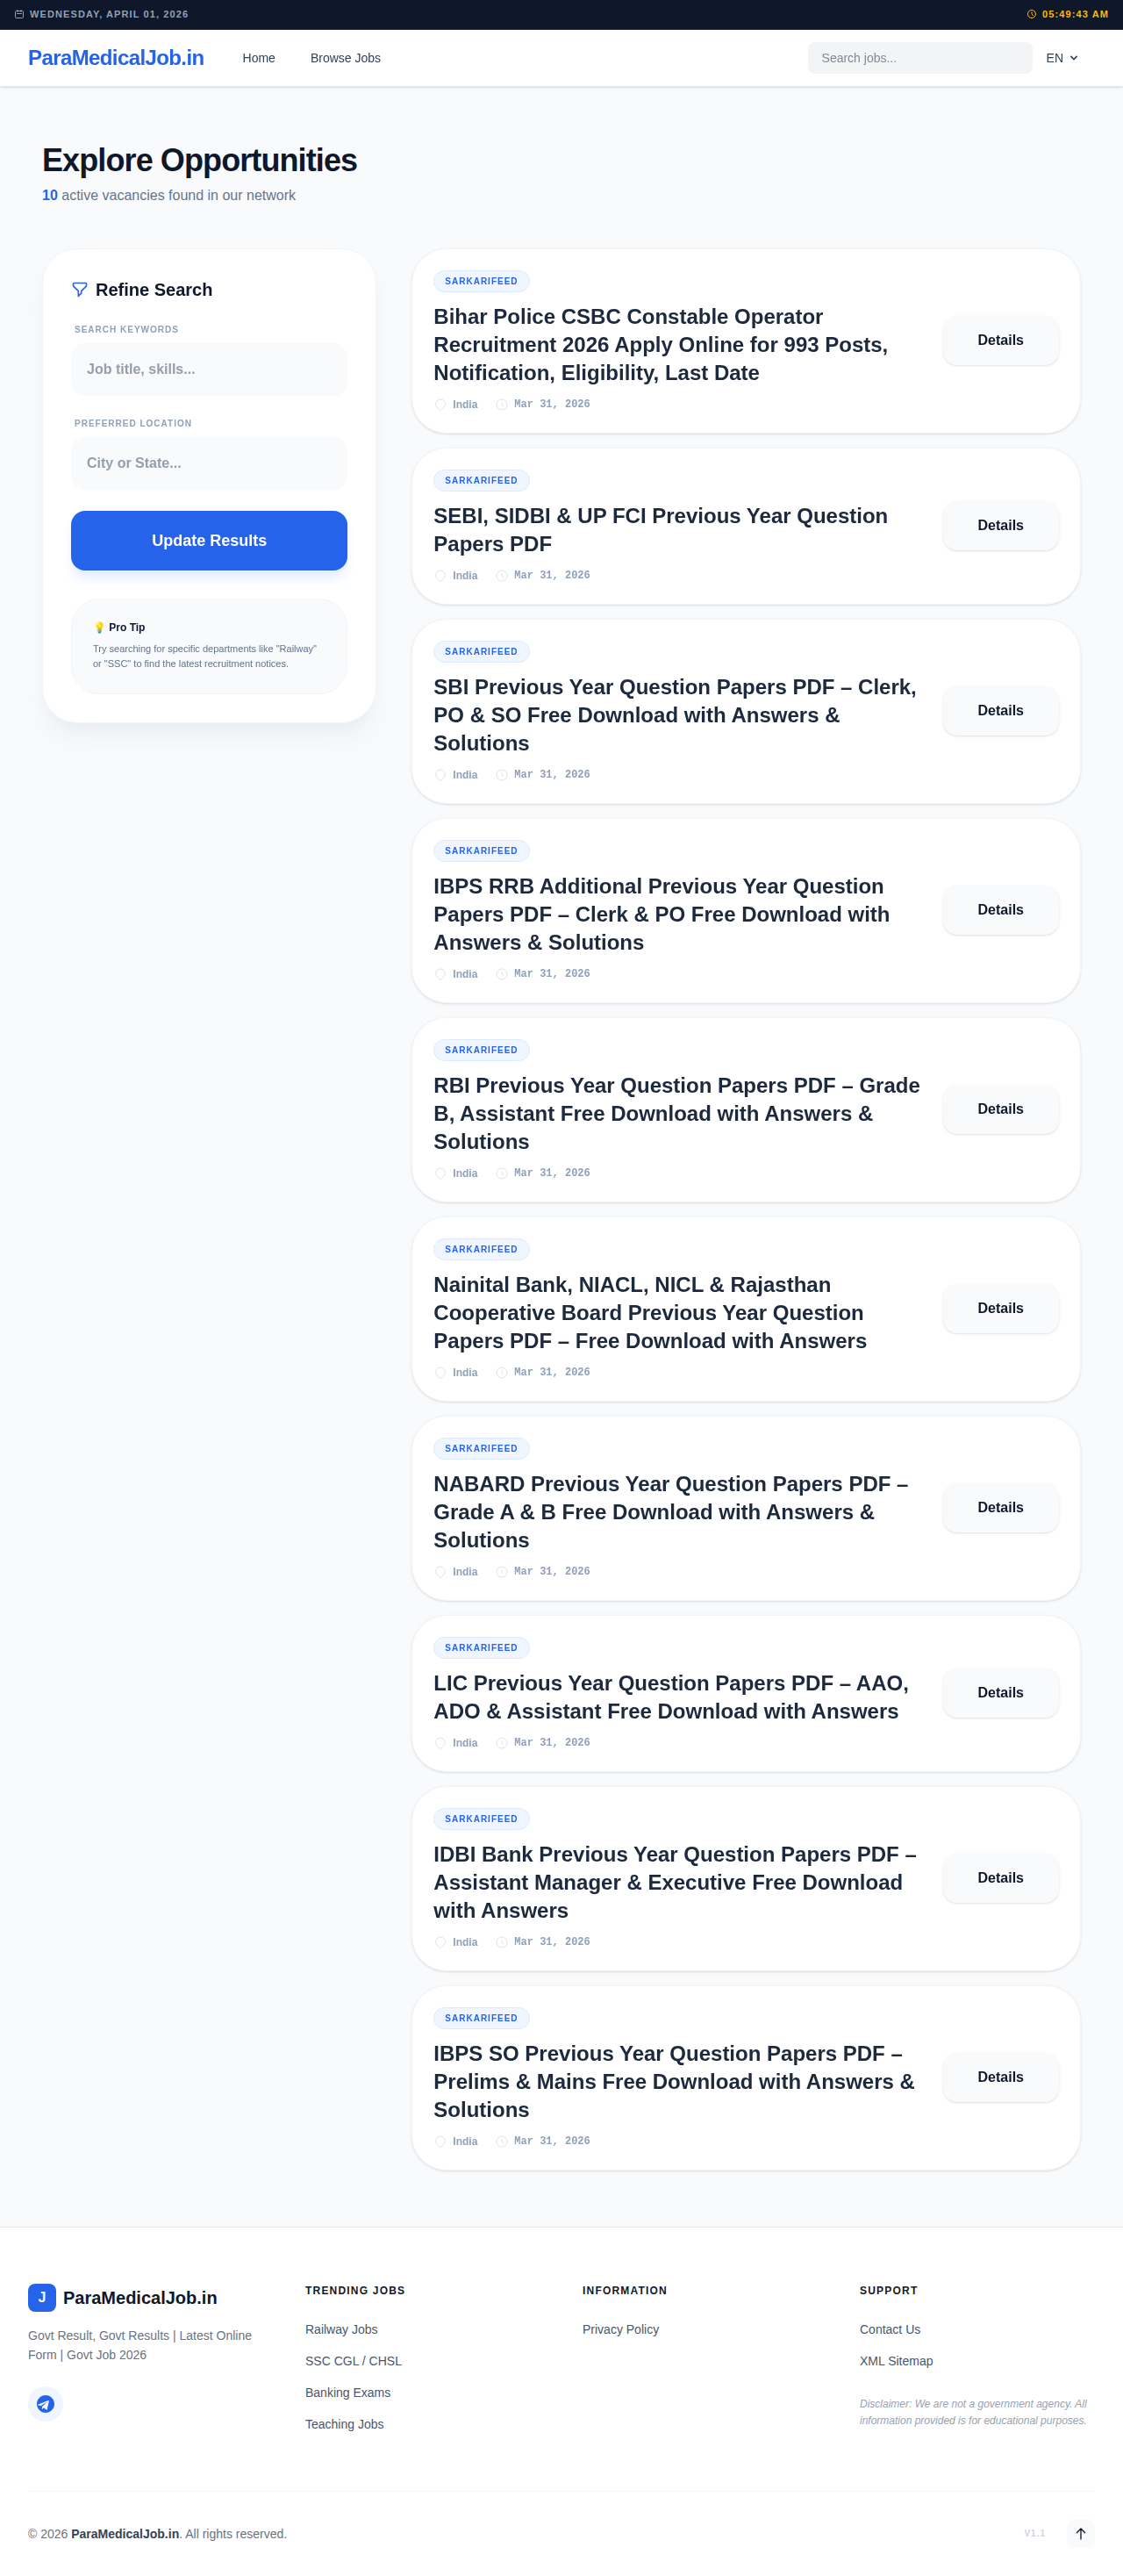
Task: Click the funnel icon beside Refine Search
Action: click(80, 289)
